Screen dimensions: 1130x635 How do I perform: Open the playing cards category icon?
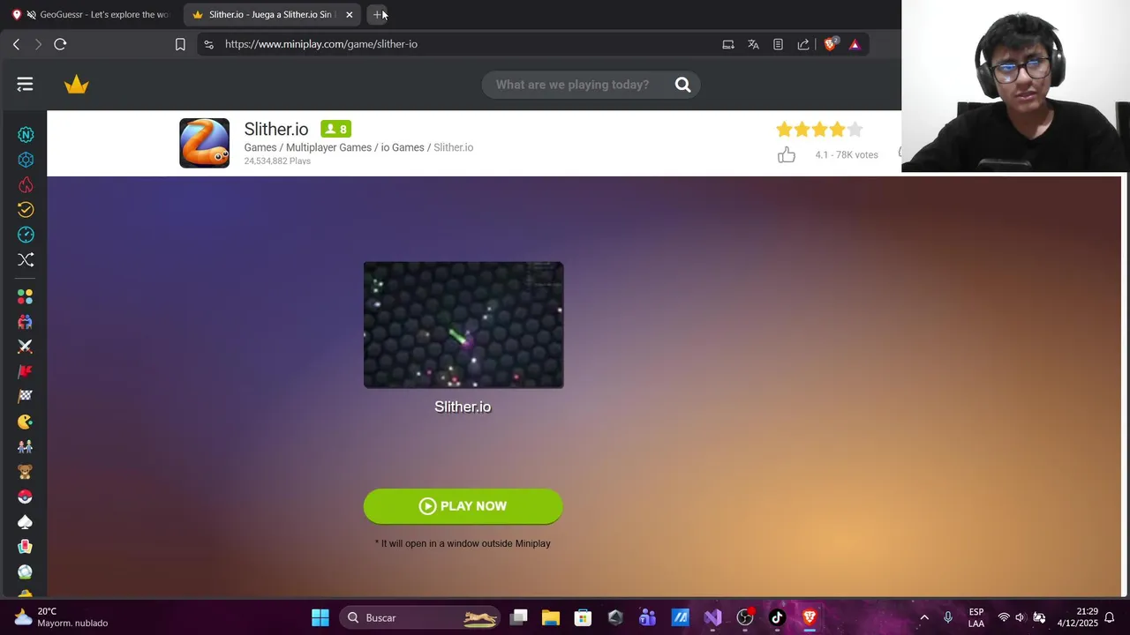pyautogui.click(x=25, y=547)
